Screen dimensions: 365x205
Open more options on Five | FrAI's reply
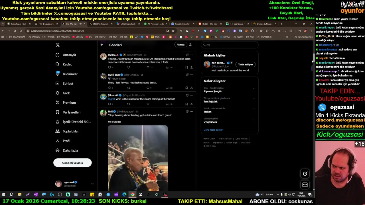pyautogui.click(x=191, y=75)
